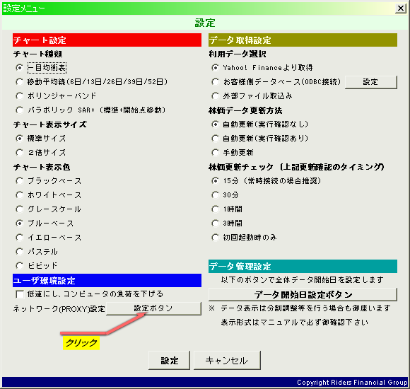Enable 低速にし、コンピュータの負荷を下げる checkbox
Viewport: 410px width, 389px height.
tap(20, 294)
